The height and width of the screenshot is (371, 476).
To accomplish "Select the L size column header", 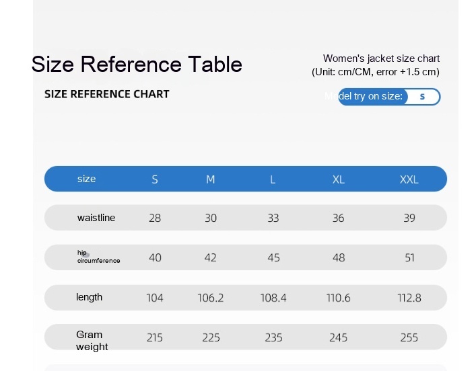I will [x=273, y=179].
